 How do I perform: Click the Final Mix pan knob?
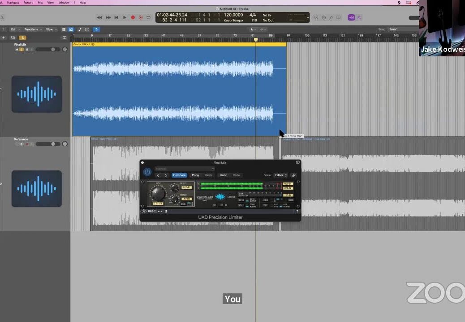[65, 50]
